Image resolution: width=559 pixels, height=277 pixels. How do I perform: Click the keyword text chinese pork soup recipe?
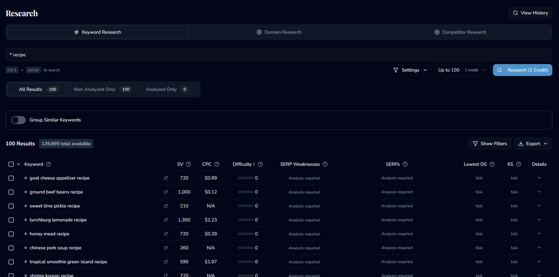coord(56,248)
